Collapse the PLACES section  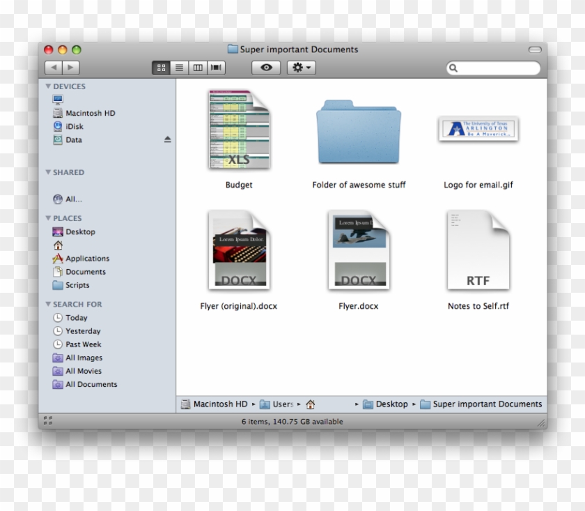[48, 218]
